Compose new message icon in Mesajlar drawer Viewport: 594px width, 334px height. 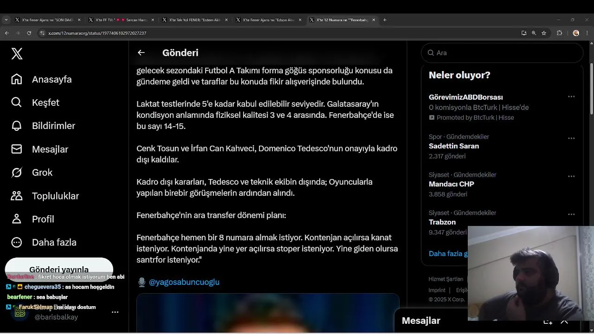tap(548, 321)
